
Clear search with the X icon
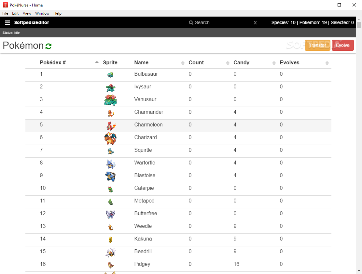(255, 22)
